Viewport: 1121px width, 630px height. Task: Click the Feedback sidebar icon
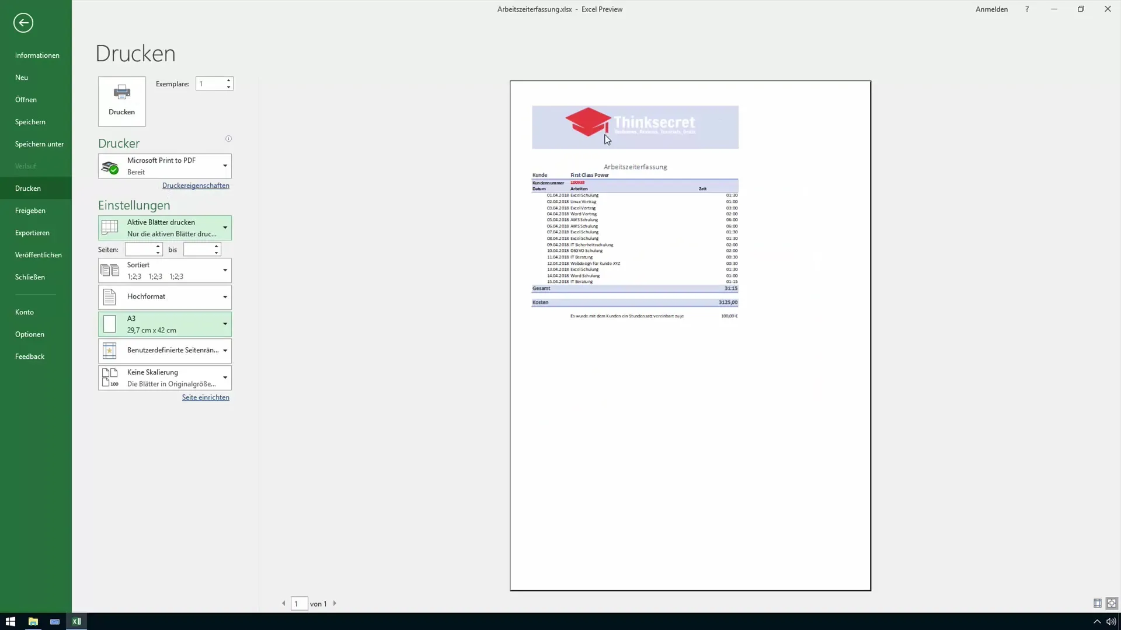click(29, 356)
